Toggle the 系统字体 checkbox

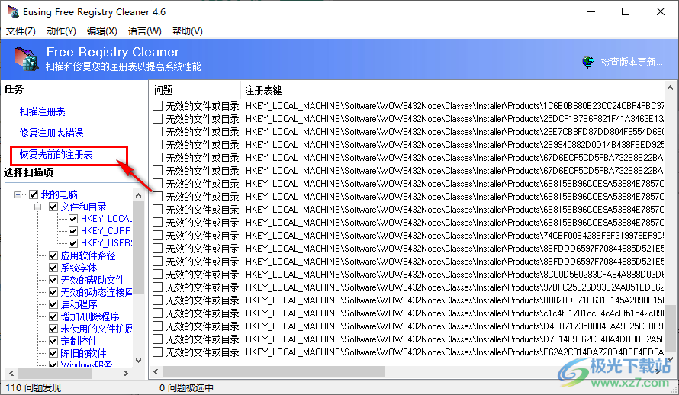pyautogui.click(x=53, y=268)
